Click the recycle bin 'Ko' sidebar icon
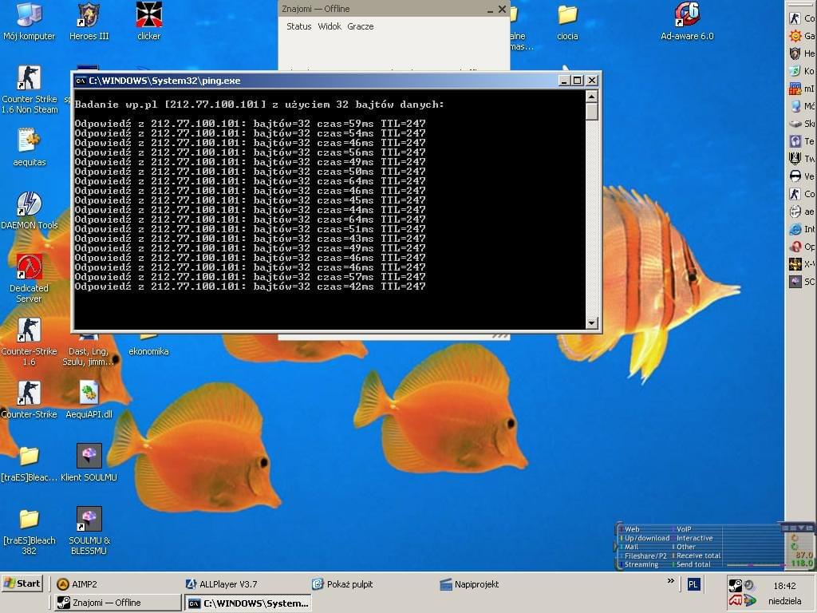Screen dimensions: 817x613 click(x=795, y=71)
